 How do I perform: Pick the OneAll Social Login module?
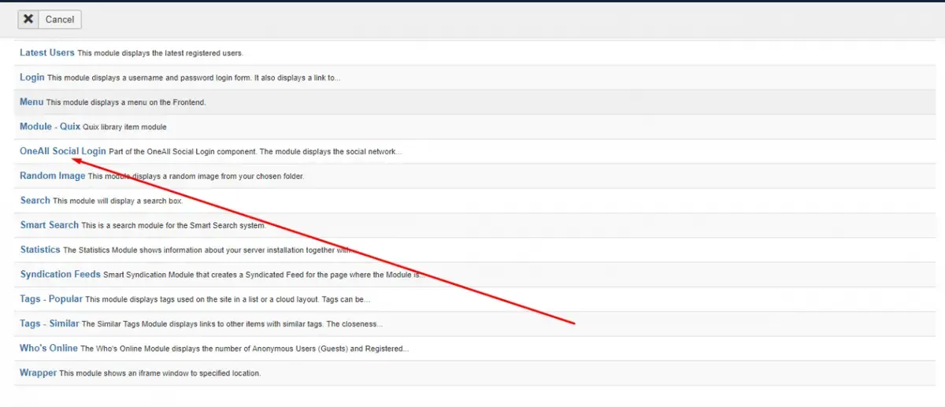[x=63, y=151]
